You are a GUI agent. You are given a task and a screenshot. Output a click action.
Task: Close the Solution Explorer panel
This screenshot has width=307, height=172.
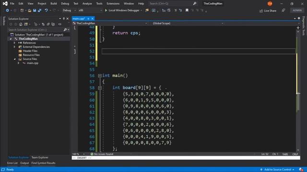(68, 19)
